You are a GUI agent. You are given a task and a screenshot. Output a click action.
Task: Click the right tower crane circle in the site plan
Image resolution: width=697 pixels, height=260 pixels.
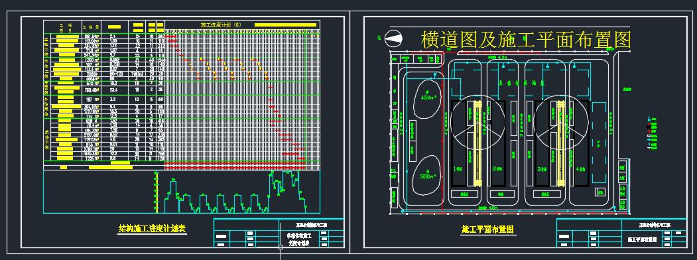pos(561,122)
